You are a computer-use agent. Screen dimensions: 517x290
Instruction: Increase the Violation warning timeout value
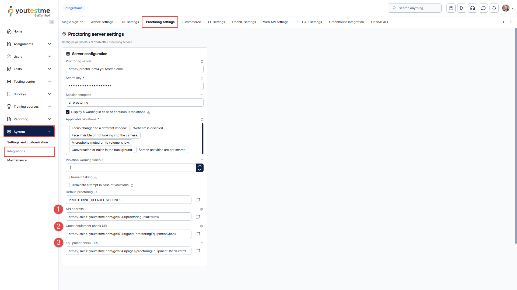(200, 166)
